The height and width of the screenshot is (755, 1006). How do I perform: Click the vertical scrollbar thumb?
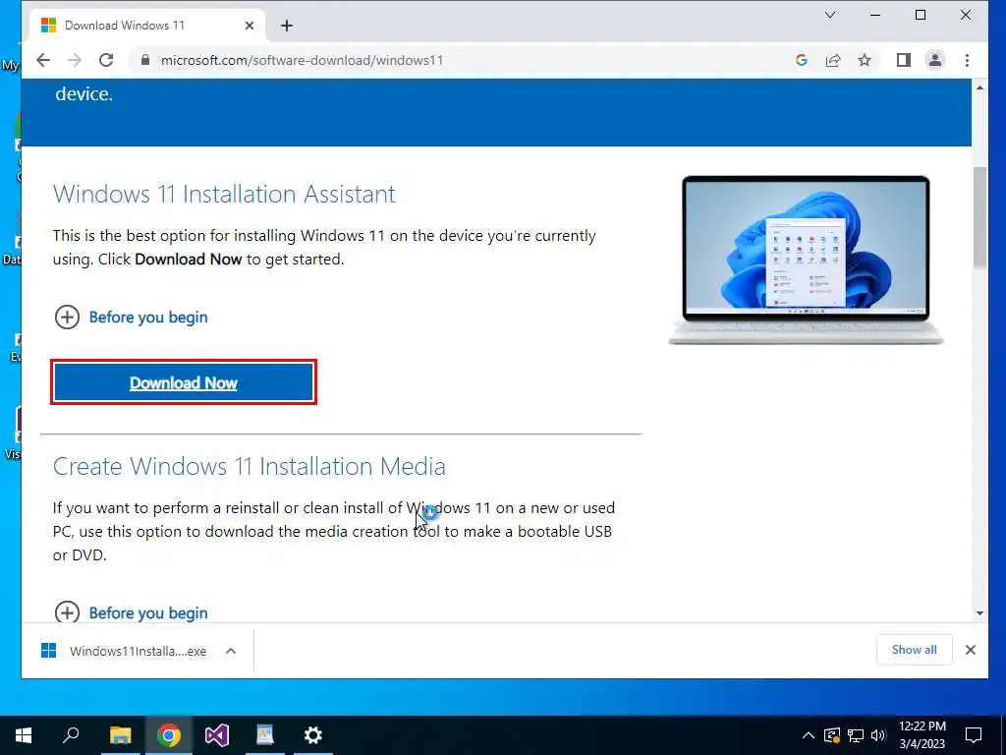tap(979, 217)
